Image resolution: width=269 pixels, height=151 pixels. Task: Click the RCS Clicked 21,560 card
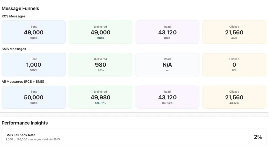[x=234, y=32]
